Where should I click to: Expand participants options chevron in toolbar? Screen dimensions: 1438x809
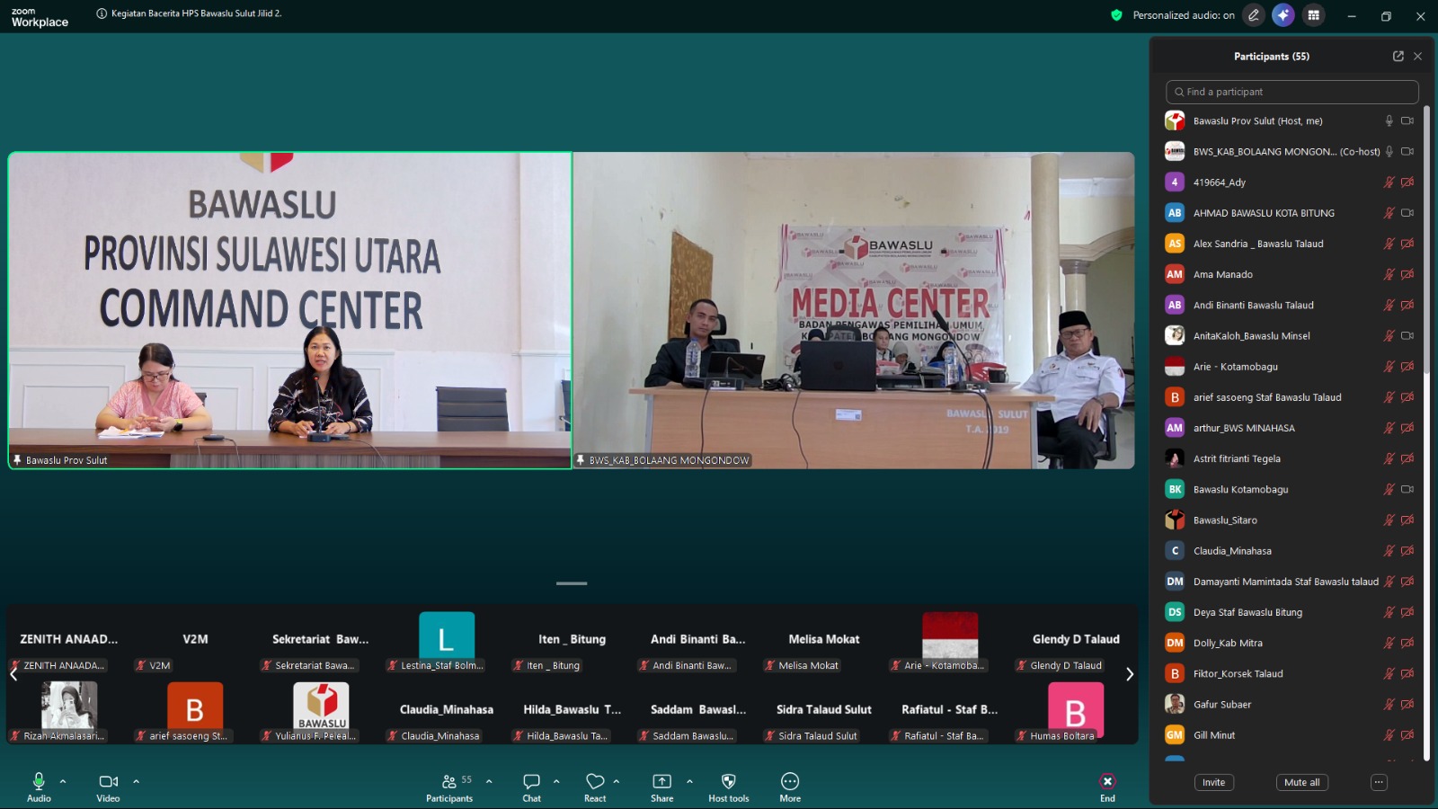(489, 781)
